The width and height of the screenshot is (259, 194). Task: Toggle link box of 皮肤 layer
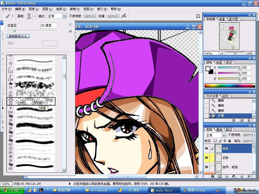point(212,158)
